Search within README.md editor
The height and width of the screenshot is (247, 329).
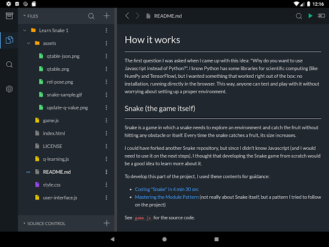(x=299, y=16)
